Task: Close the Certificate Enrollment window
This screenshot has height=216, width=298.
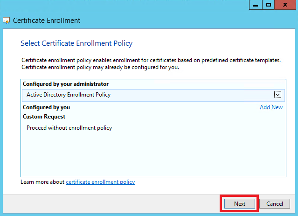Action: 285,5
